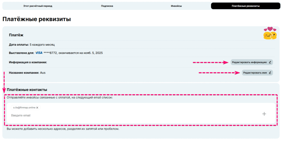This screenshot has height=141, width=282.
Task: Click the pencil icon beside Редактировать имя
Action: click(x=270, y=73)
